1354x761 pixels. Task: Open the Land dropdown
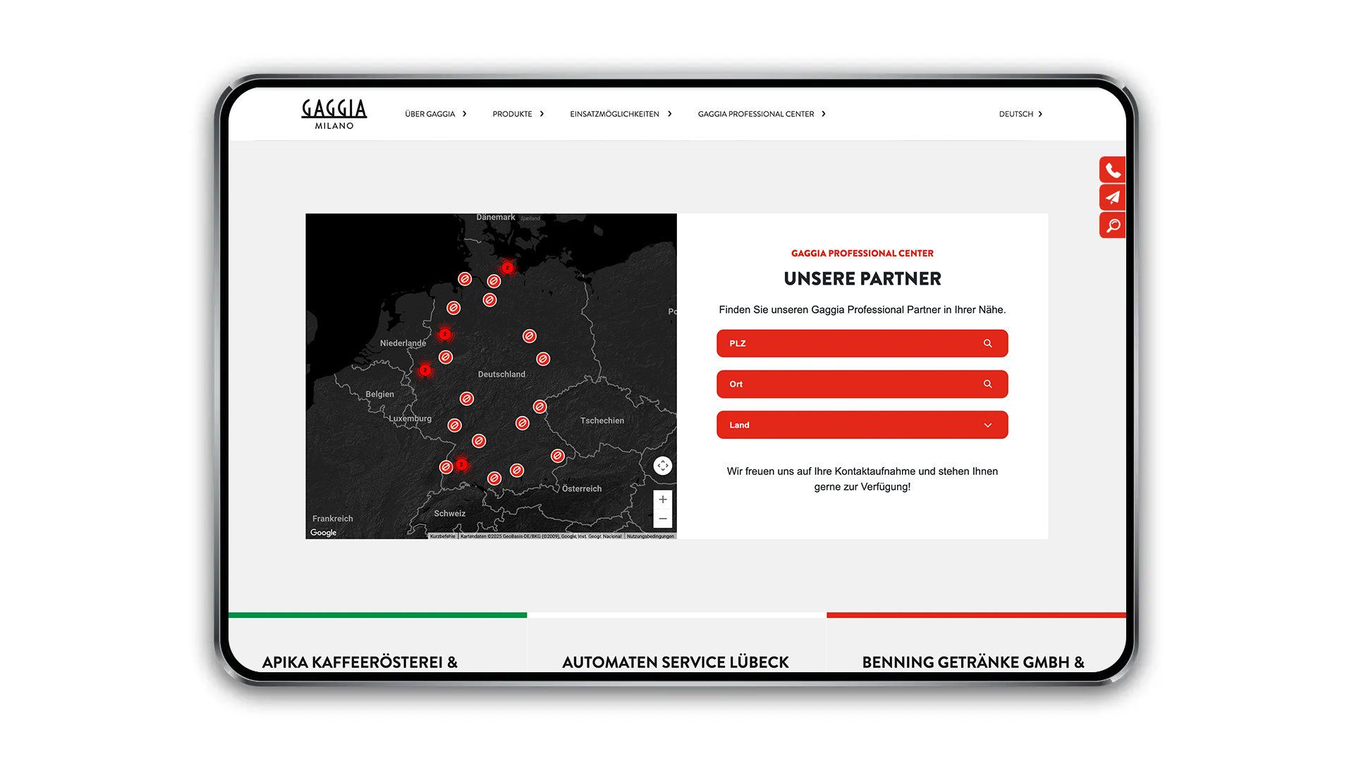(x=862, y=425)
